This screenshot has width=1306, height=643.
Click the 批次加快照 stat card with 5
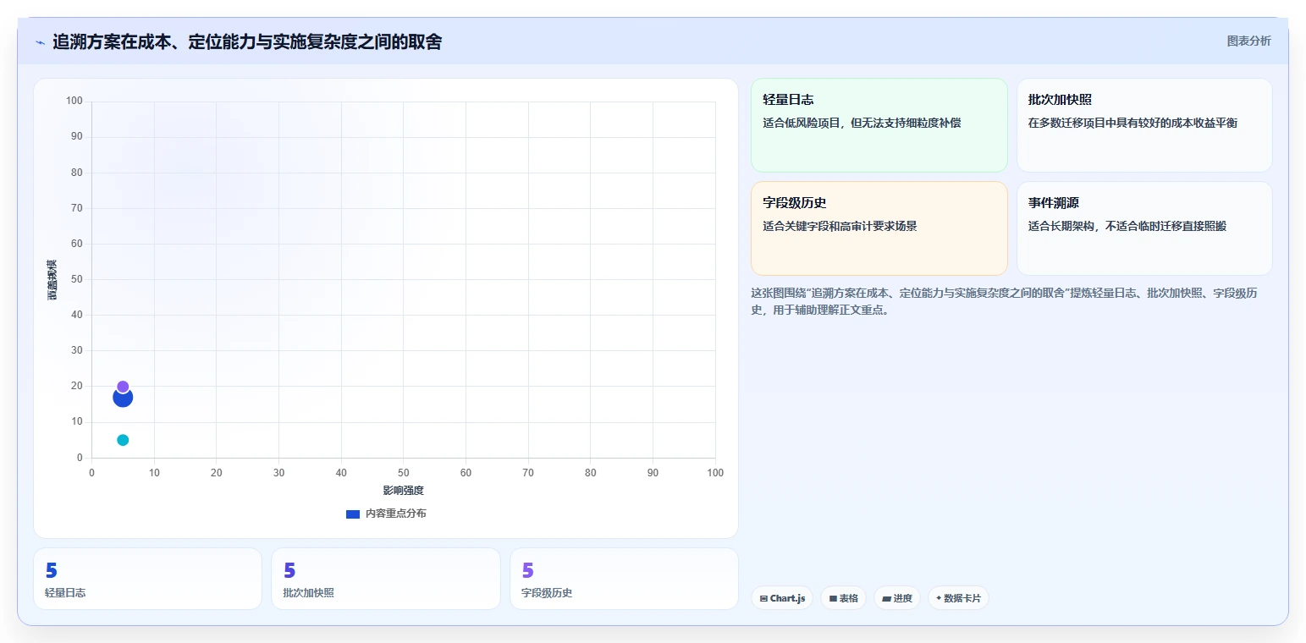tap(386, 579)
